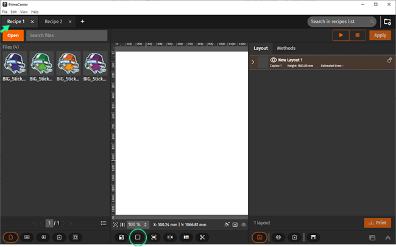The width and height of the screenshot is (396, 247).
Task: Click the orange file icon at bottom left
Action: tap(11, 237)
